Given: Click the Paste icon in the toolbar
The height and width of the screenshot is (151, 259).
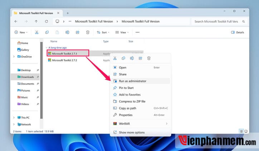Looking at the screenshot, I should [57, 32].
